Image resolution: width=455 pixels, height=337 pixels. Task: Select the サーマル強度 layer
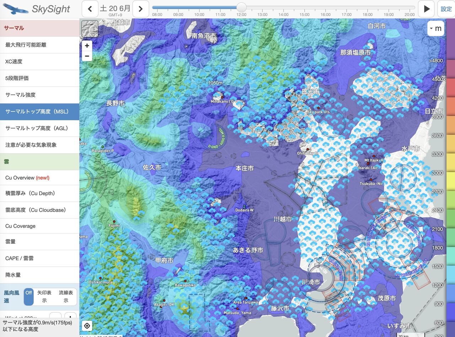(x=39, y=95)
